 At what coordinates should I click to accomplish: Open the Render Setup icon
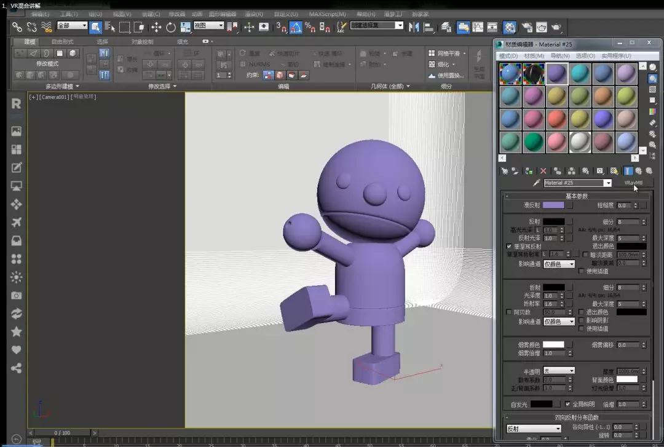click(x=527, y=28)
